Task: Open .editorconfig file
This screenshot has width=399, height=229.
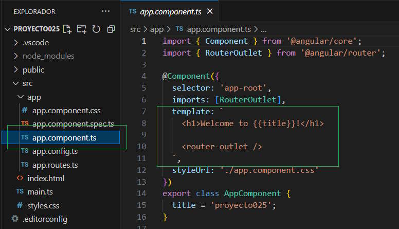Action: 45,219
